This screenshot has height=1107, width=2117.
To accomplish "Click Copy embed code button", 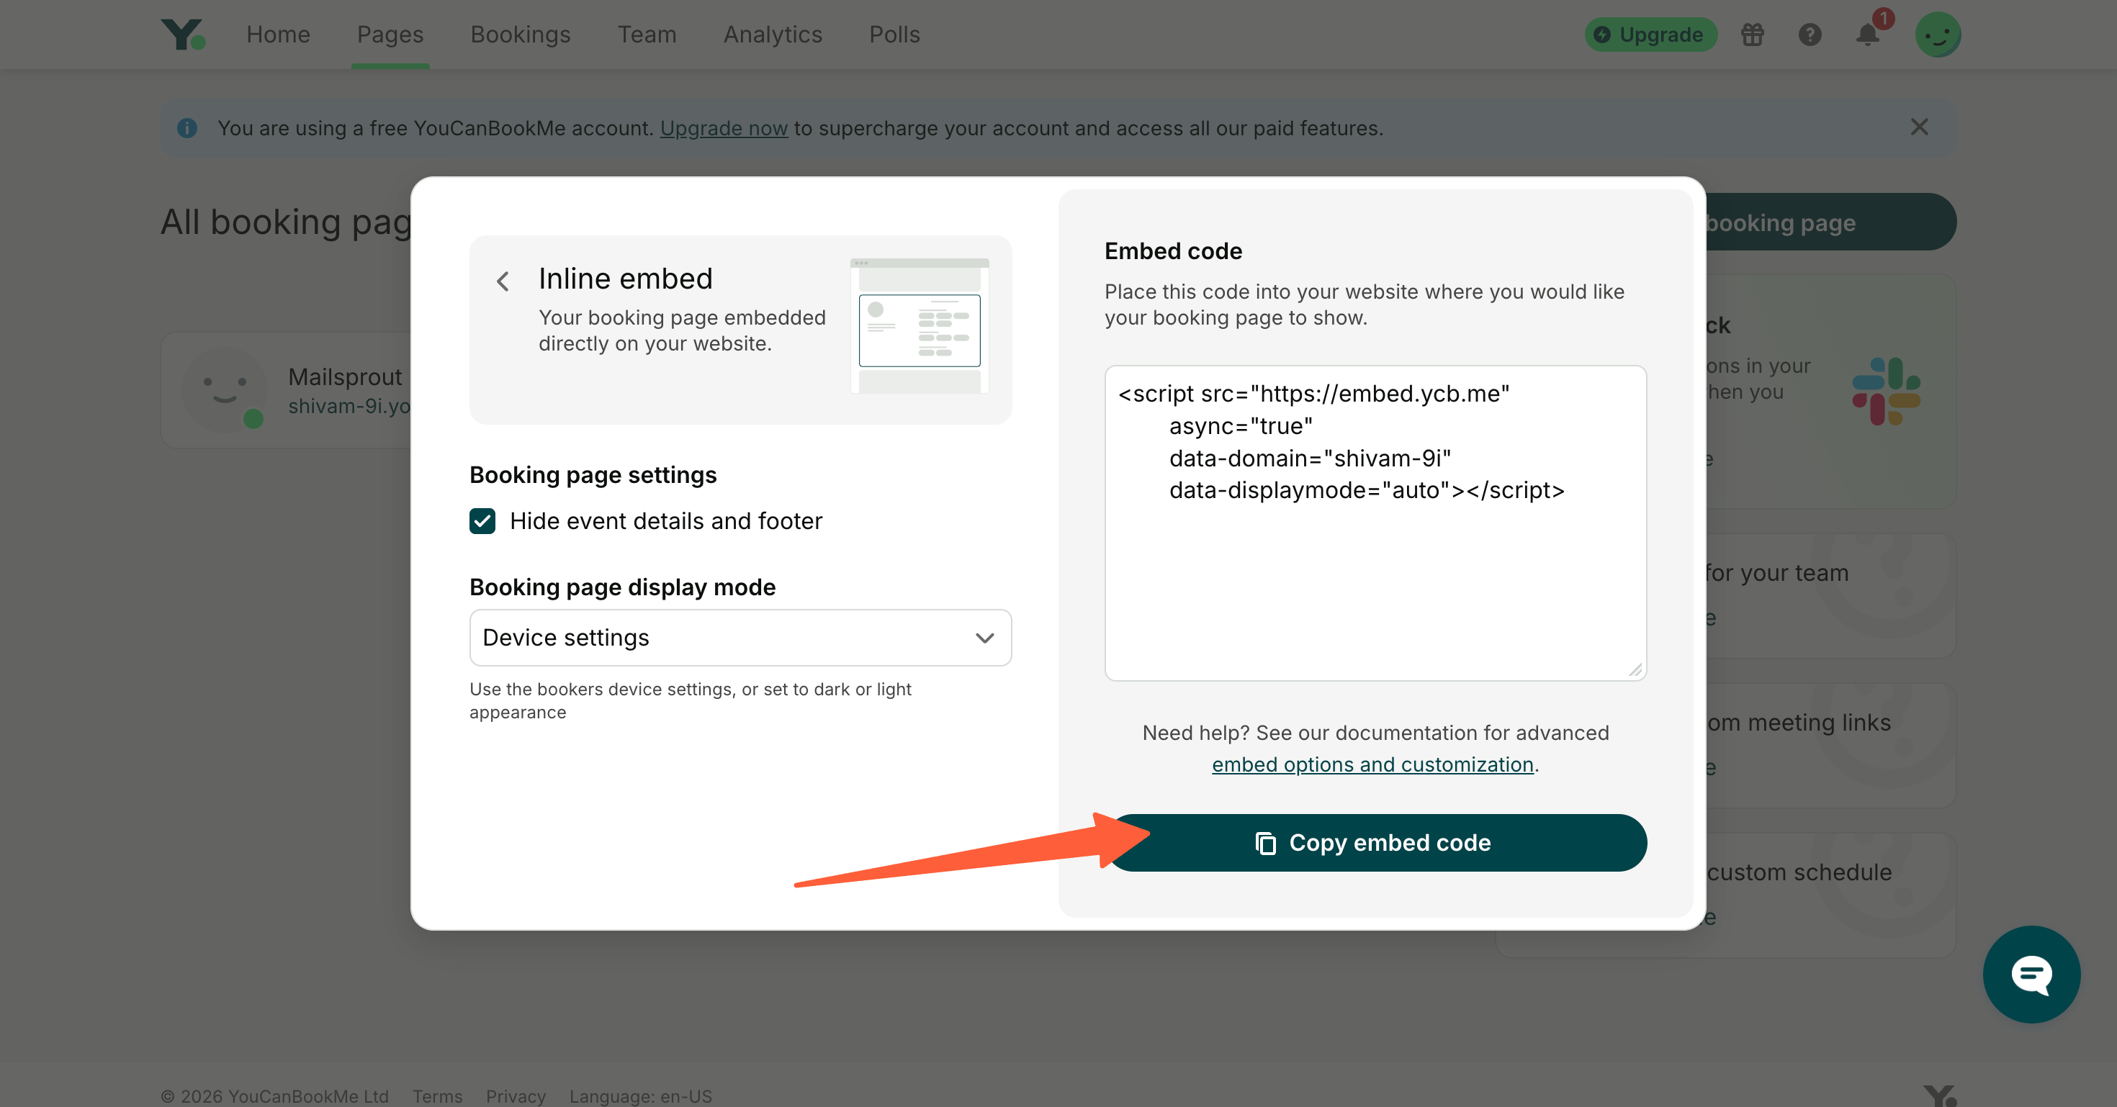I will [1375, 843].
